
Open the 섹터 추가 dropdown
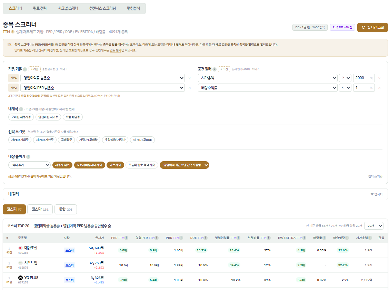(30, 165)
